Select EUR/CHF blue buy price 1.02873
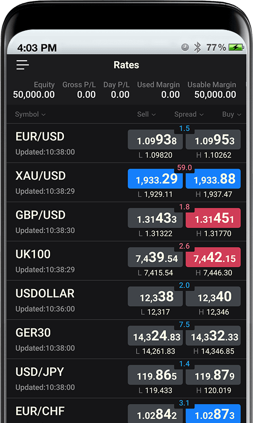 pyautogui.click(x=213, y=414)
